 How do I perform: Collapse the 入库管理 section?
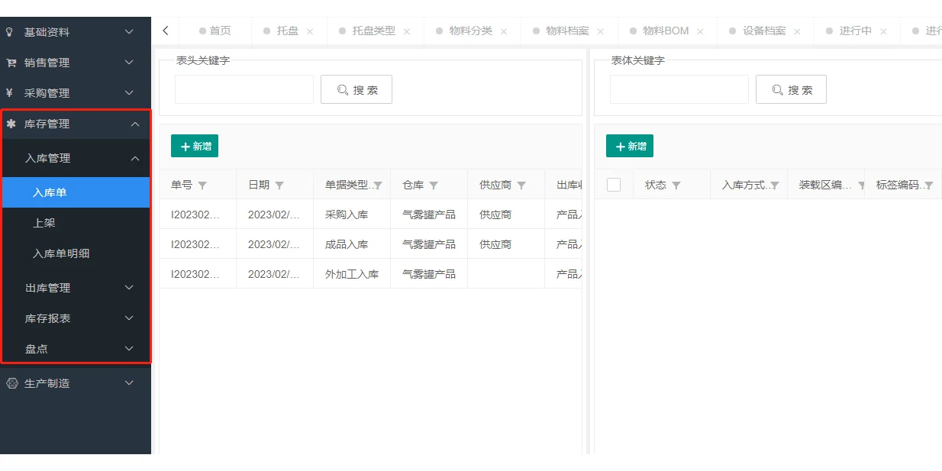pyautogui.click(x=76, y=158)
